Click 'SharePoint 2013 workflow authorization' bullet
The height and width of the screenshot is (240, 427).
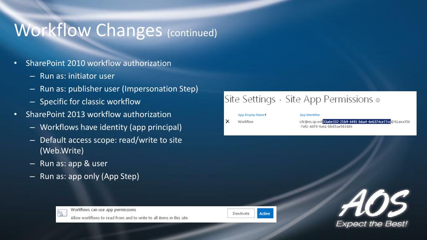pos(98,114)
